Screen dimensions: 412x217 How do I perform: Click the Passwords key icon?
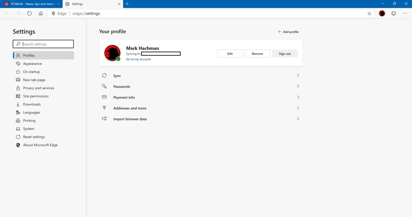click(x=104, y=86)
